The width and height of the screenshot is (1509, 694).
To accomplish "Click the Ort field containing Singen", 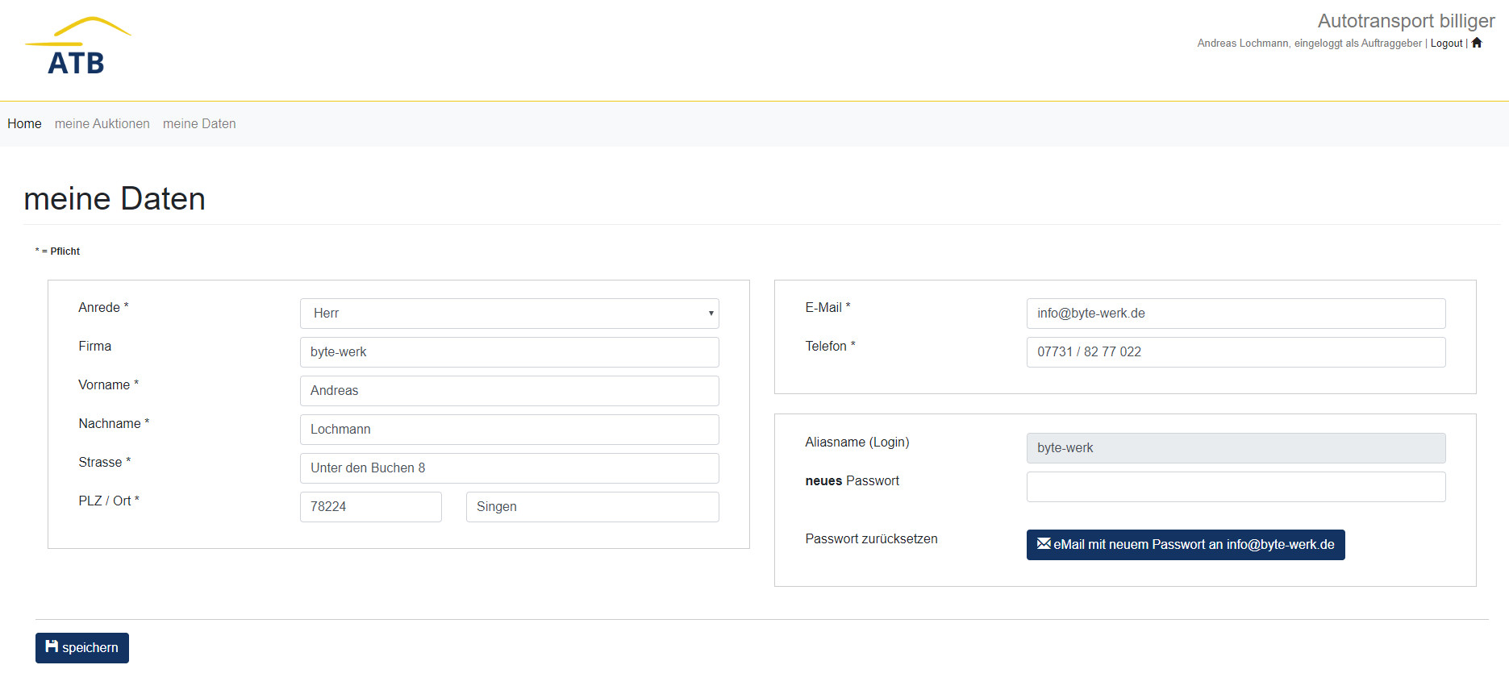I will 592,507.
